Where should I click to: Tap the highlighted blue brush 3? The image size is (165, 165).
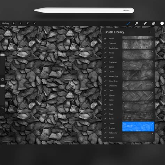coord(138,126)
